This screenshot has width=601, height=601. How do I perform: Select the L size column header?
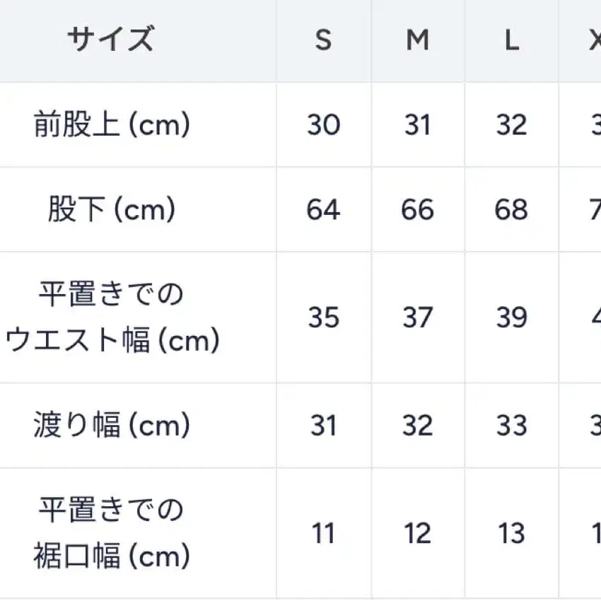pyautogui.click(x=511, y=40)
